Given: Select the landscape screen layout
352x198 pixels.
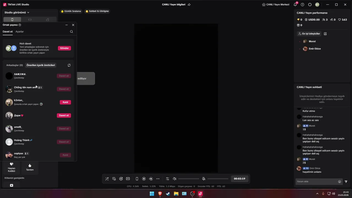Looking at the screenshot, I should pyautogui.click(x=30, y=20).
